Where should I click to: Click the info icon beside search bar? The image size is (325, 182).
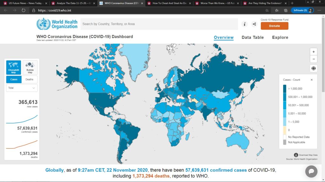pyautogui.click(x=244, y=24)
